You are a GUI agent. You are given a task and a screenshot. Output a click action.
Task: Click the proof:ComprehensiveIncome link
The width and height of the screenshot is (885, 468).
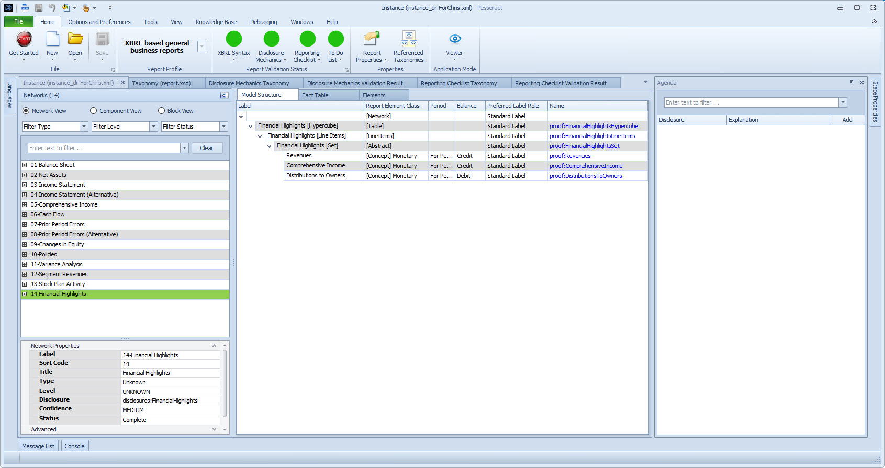586,166
